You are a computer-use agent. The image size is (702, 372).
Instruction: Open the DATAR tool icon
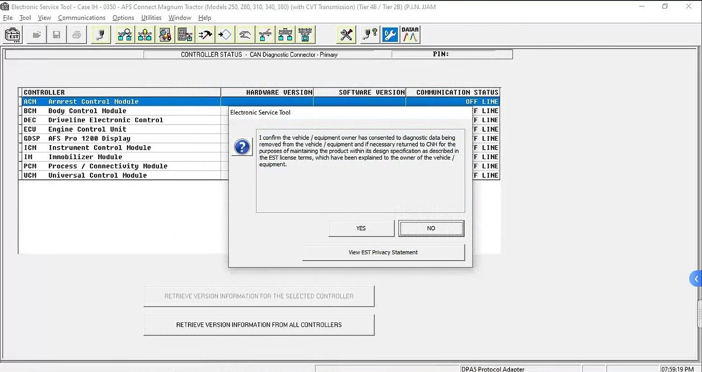[x=410, y=35]
